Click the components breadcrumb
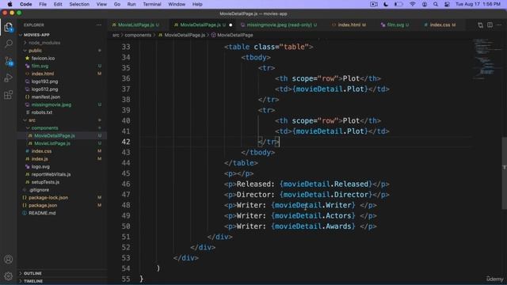Viewport: 507px width, 285px height. [138, 35]
